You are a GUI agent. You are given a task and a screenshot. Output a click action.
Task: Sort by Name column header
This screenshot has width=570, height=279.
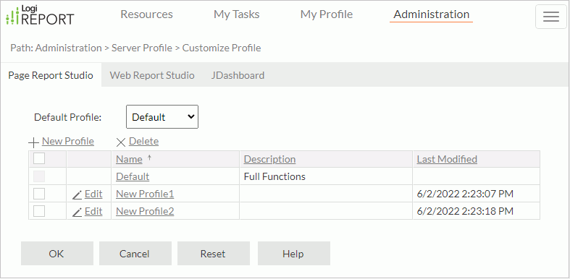click(x=129, y=159)
